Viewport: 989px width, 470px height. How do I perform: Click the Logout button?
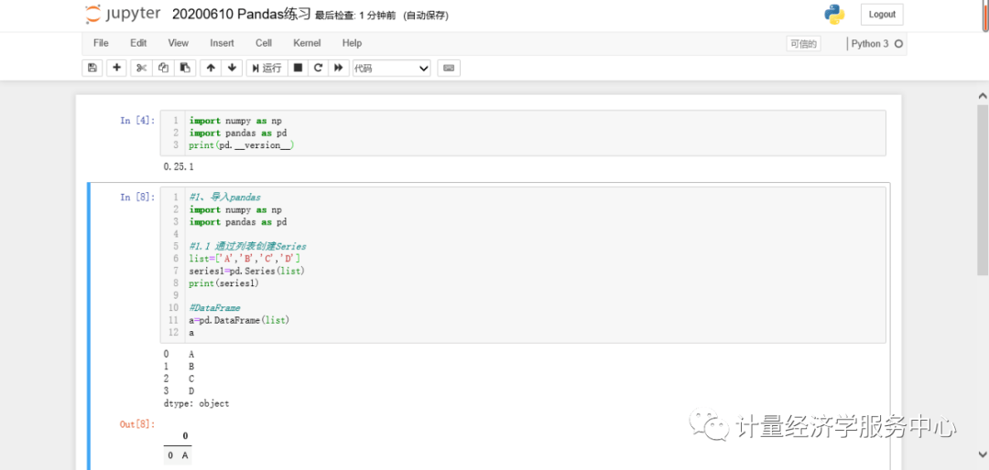(x=882, y=15)
